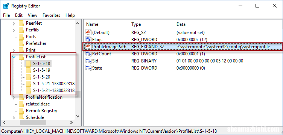
Task: Select the State value name
Action: (97, 68)
